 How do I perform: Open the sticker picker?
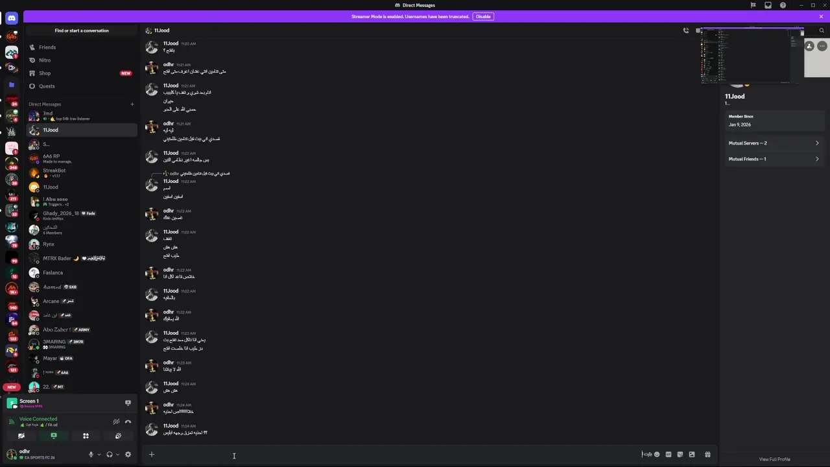(x=680, y=454)
